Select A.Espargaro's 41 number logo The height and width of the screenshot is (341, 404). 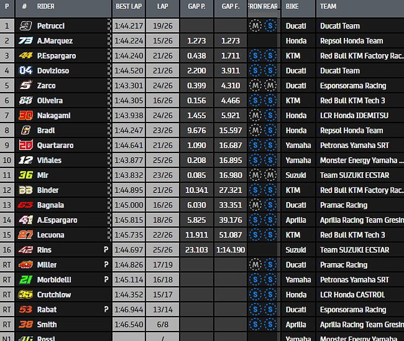click(x=26, y=220)
